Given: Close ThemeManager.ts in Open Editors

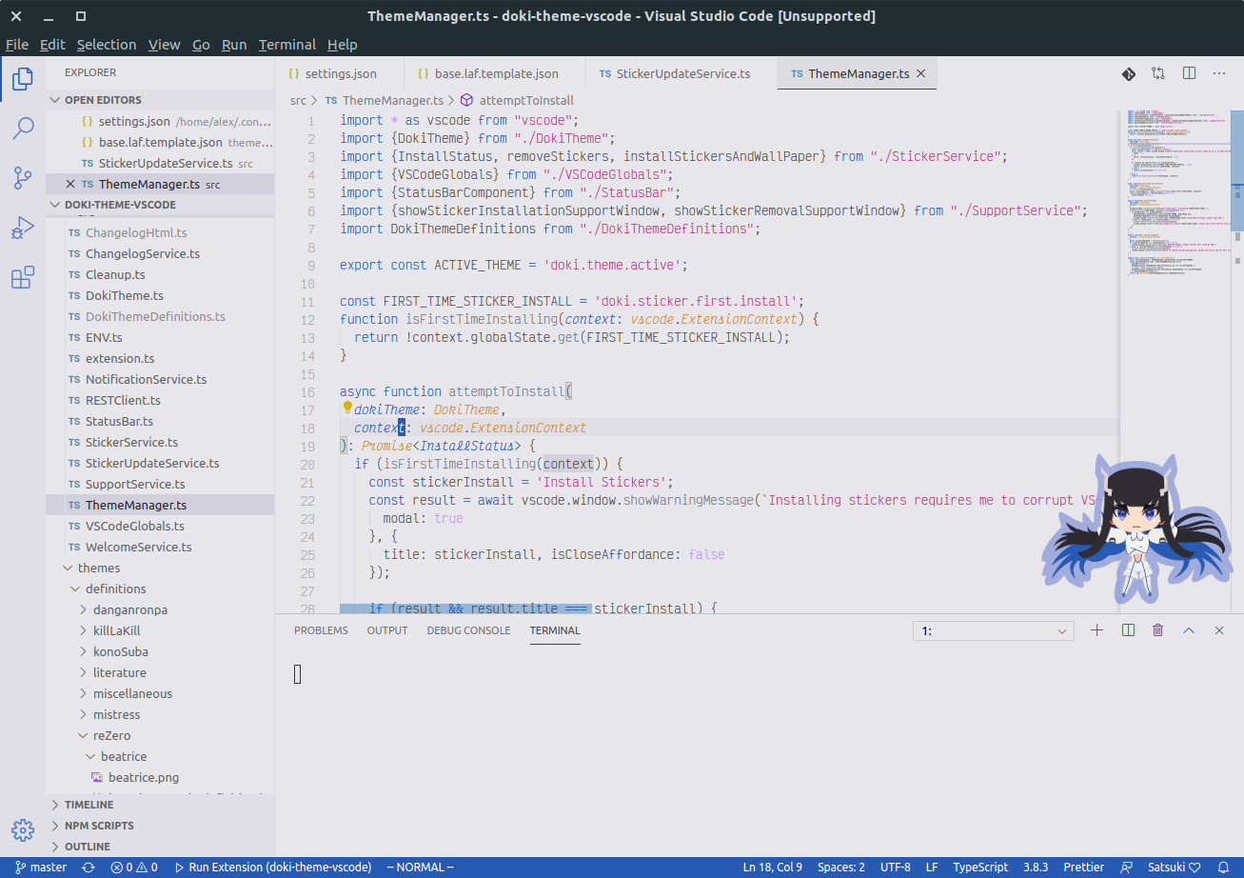Looking at the screenshot, I should tap(70, 184).
